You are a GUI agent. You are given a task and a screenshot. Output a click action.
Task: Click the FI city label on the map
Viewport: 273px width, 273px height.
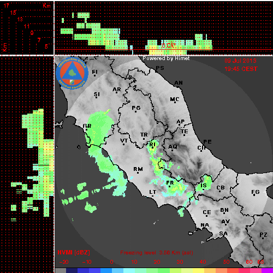click(x=94, y=72)
